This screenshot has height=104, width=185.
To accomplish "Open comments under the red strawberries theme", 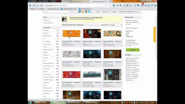I will 67,82.
